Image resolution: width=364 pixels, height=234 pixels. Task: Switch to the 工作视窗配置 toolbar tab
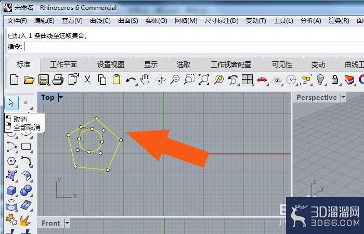pyautogui.click(x=231, y=64)
